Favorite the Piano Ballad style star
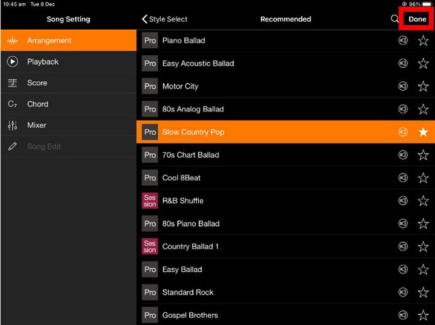Viewport: 435px width, 325px height. [x=423, y=40]
